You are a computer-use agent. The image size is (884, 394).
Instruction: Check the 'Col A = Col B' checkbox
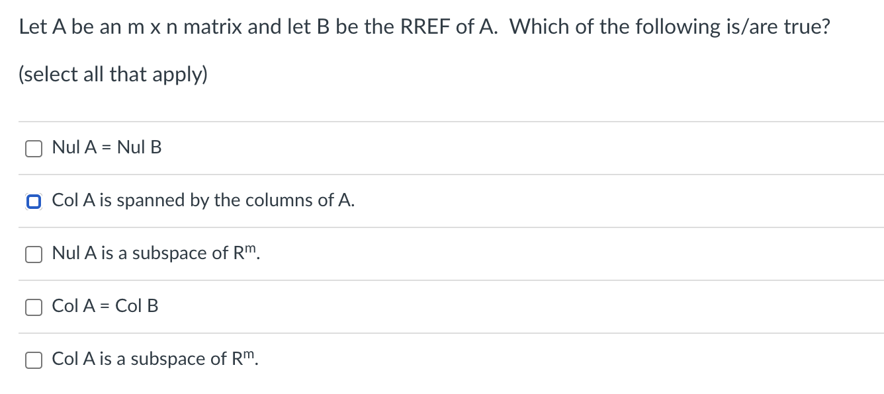pos(34,307)
